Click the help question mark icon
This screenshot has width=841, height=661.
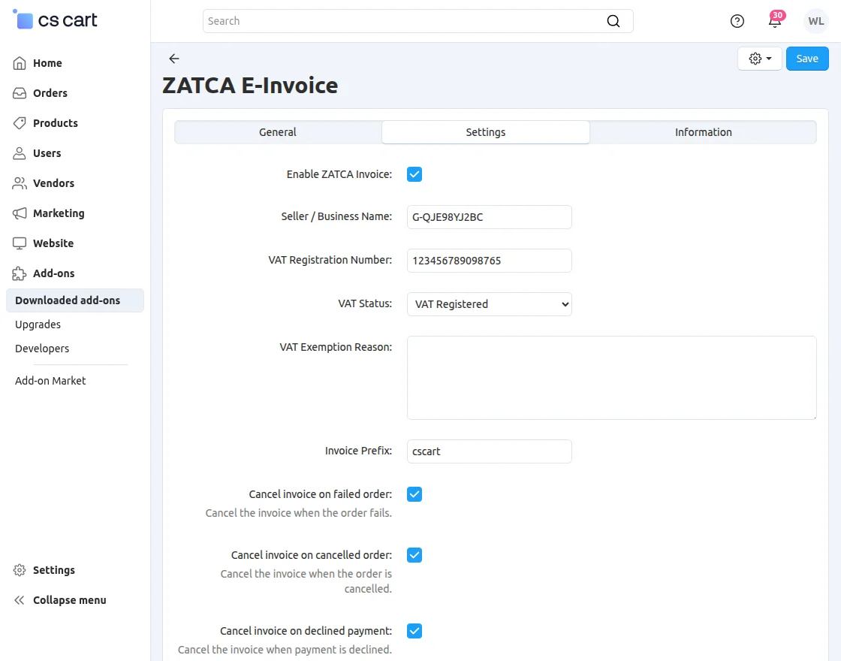(x=737, y=21)
